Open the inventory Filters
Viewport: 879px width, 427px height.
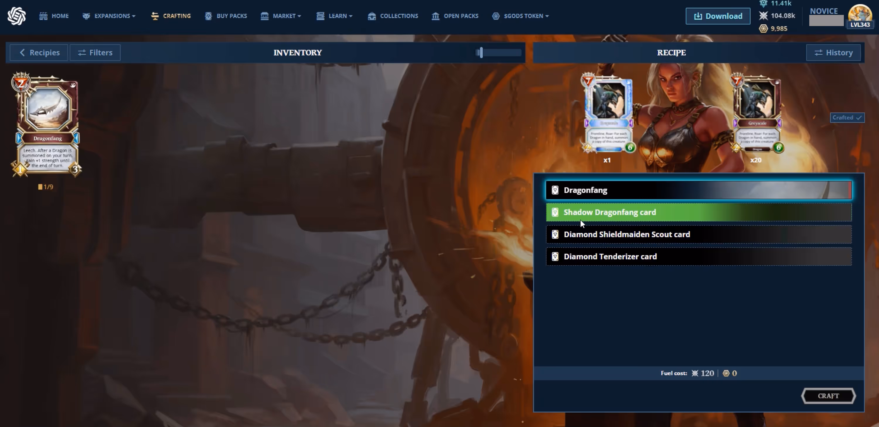click(x=95, y=52)
